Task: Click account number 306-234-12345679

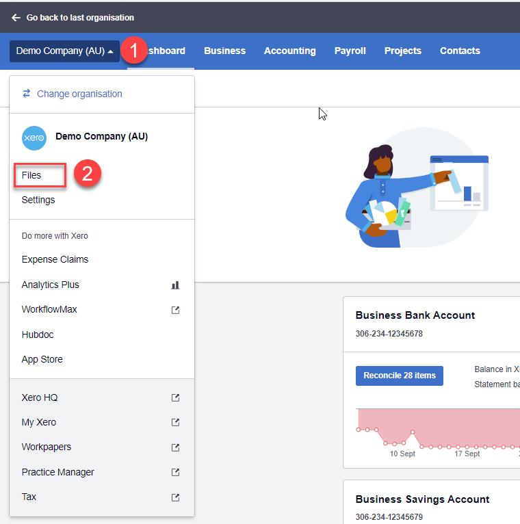Action: point(389,517)
